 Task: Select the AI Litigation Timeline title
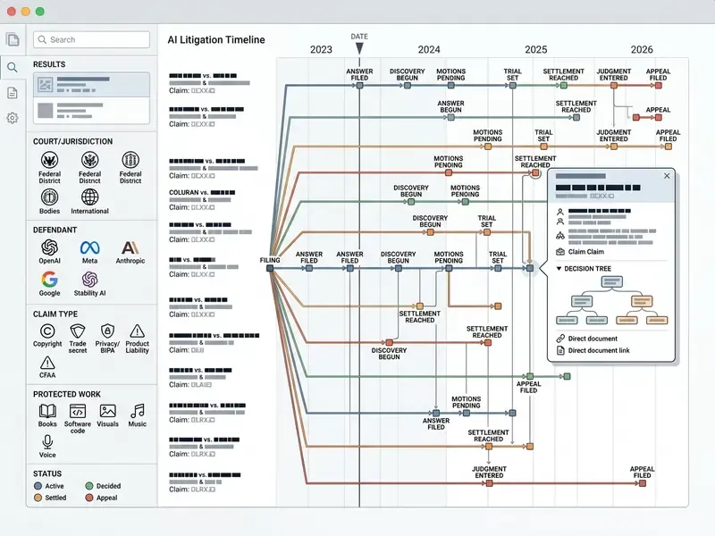coord(216,39)
